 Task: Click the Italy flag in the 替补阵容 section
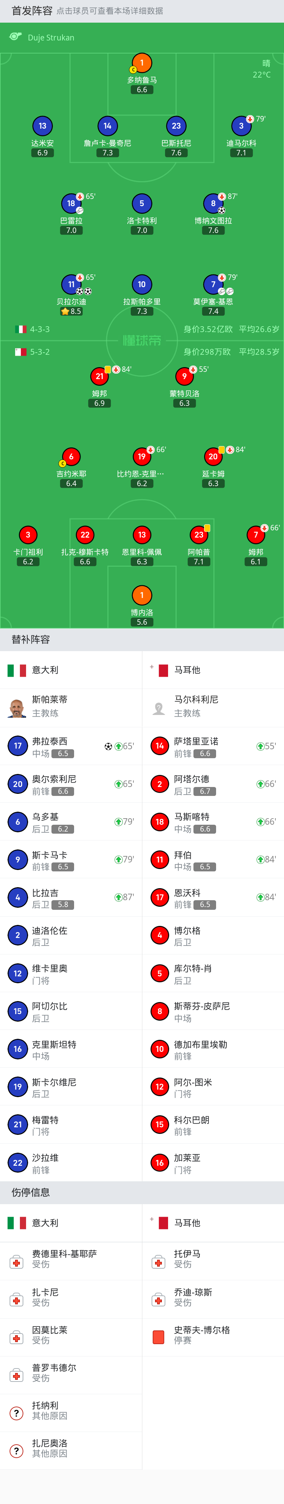pyautogui.click(x=16, y=670)
